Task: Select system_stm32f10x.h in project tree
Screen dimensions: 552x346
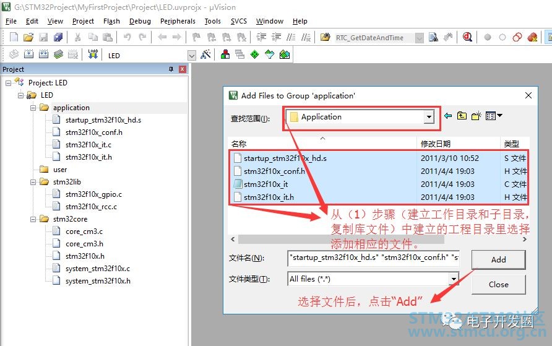Action: 98,281
